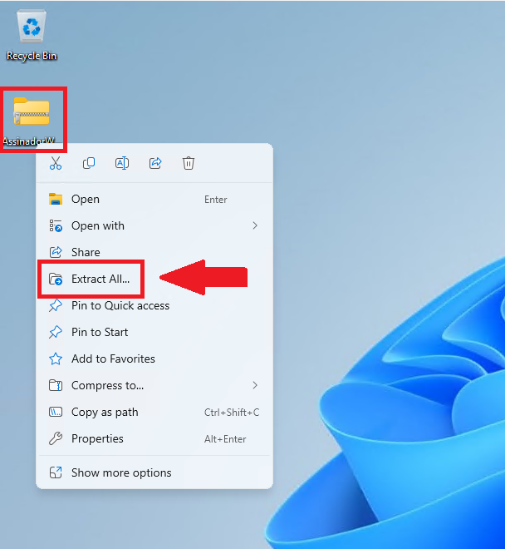
Task: Click the icon beside Copy as path
Action: [x=56, y=412]
